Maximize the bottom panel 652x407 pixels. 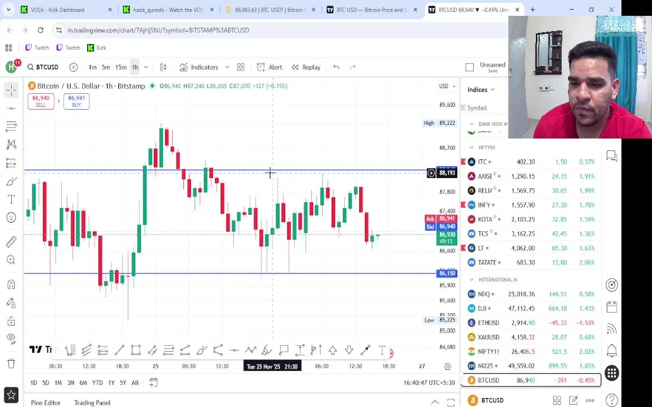point(451,402)
